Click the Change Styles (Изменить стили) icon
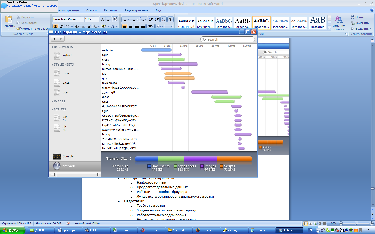The height and width of the screenshot is (234, 375). tap(339, 20)
